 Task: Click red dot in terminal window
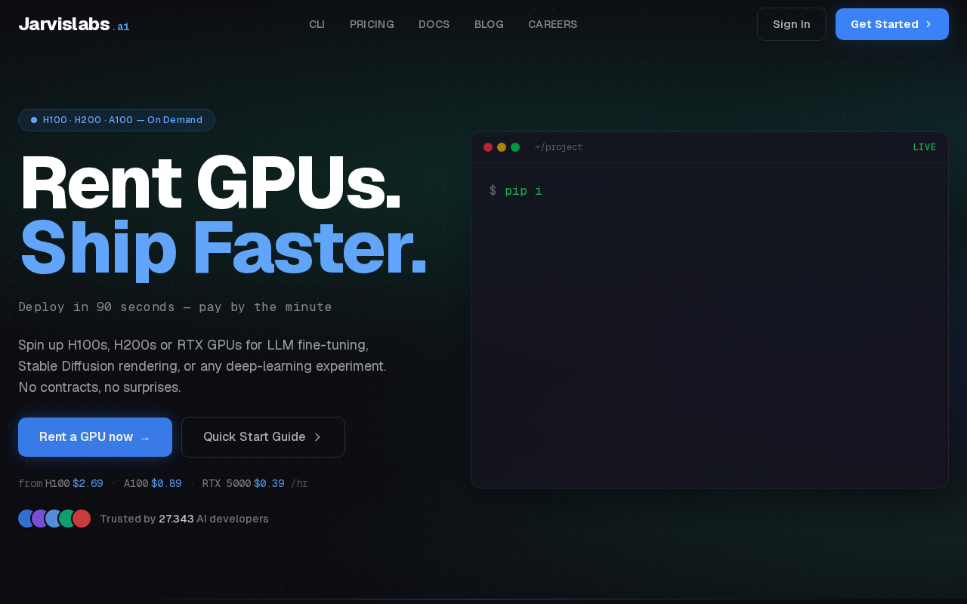tap(488, 147)
